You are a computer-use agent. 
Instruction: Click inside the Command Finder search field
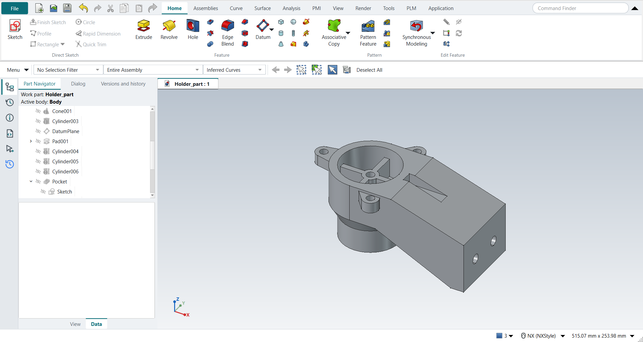[x=580, y=8]
